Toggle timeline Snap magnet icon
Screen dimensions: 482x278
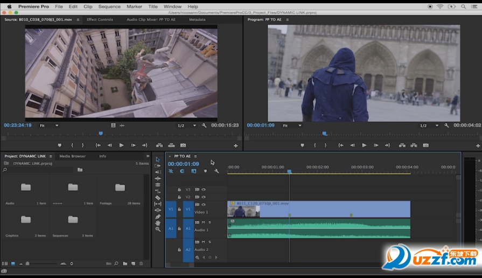tap(182, 171)
